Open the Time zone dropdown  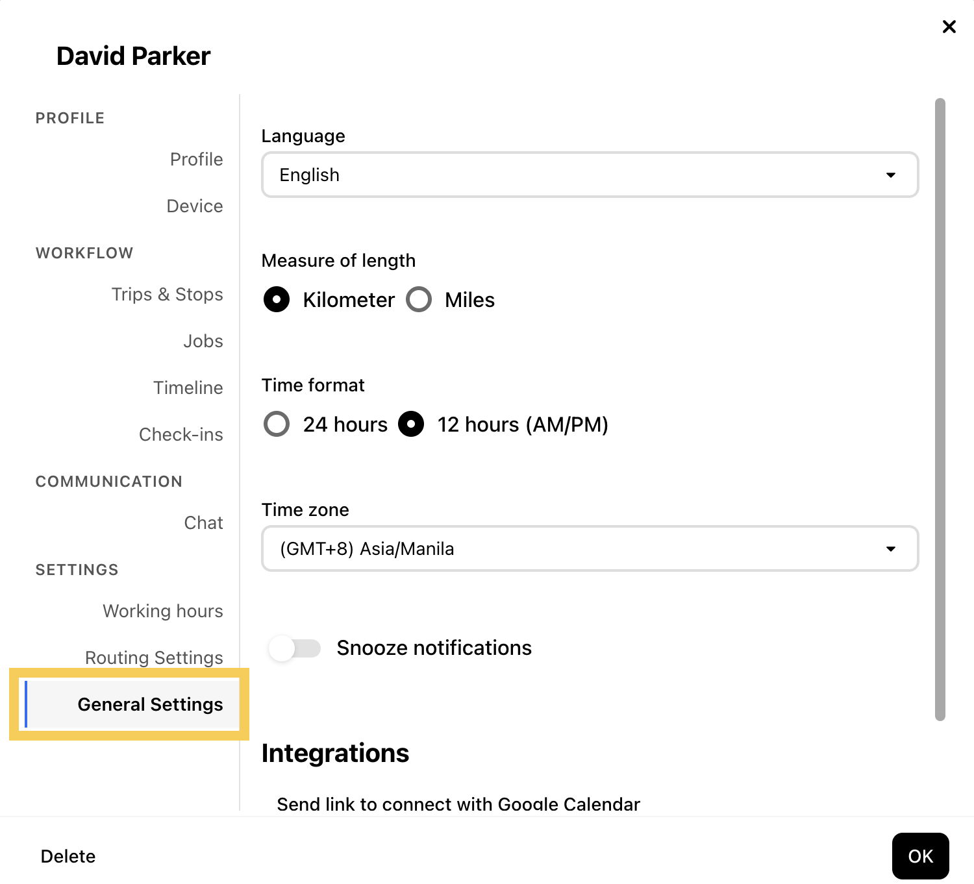(590, 548)
